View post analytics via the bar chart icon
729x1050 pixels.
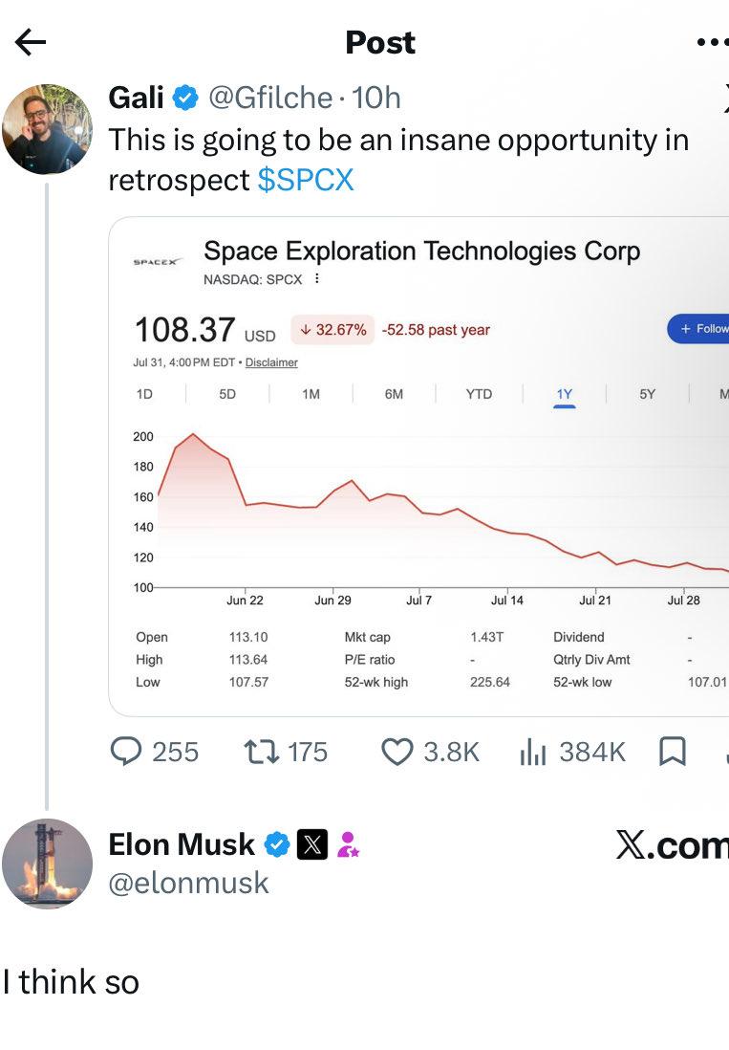coord(533,752)
